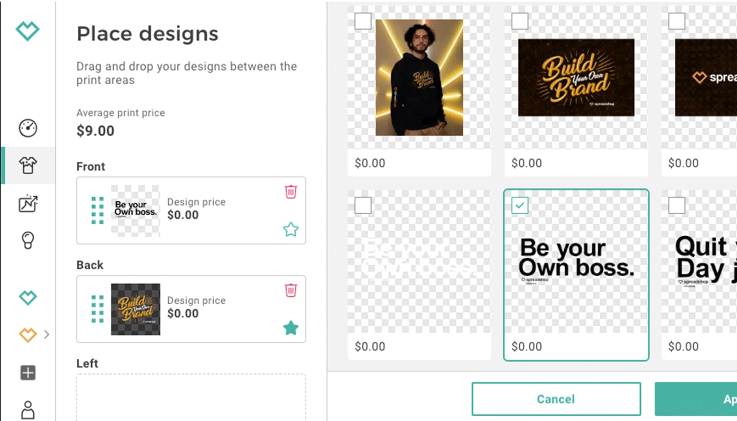Check the hoodie photo design checkbox
The width and height of the screenshot is (737, 421).
pyautogui.click(x=363, y=22)
